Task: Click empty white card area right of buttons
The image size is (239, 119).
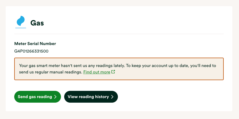Action: point(171,97)
